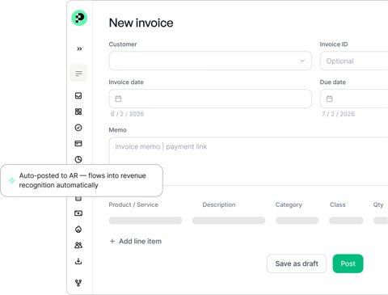388x295 pixels.
Task: Click the Description column header
Action: pos(219,204)
